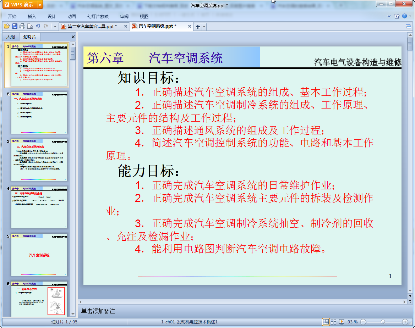Collapse the ribbon with the chevron arrow

coord(389,16)
